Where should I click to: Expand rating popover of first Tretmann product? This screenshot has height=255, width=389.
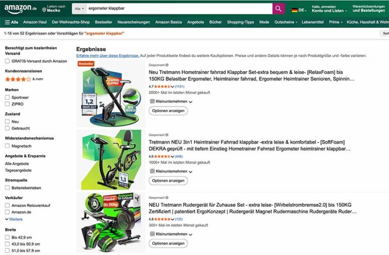tap(172, 87)
